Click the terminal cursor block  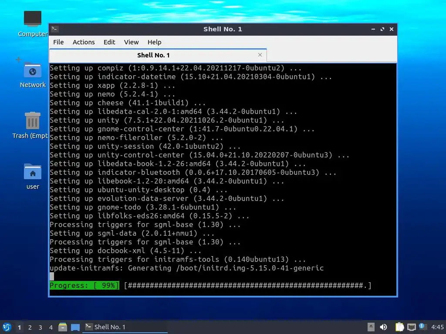click(52, 276)
